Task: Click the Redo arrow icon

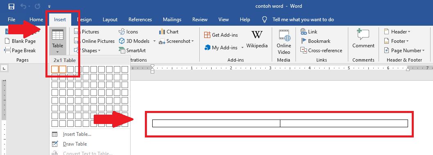Action: pos(38,6)
